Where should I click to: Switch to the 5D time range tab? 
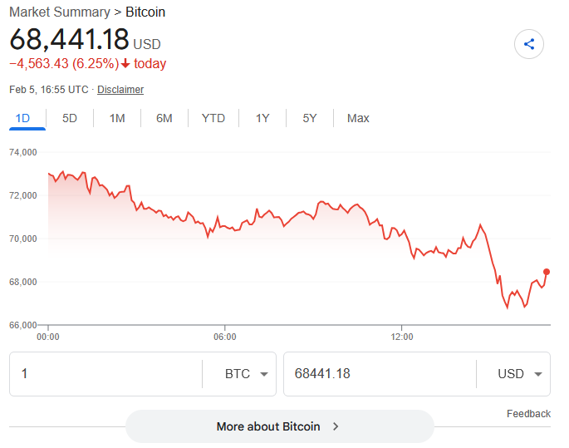[69, 118]
